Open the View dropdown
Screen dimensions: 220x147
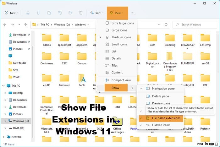(118, 13)
